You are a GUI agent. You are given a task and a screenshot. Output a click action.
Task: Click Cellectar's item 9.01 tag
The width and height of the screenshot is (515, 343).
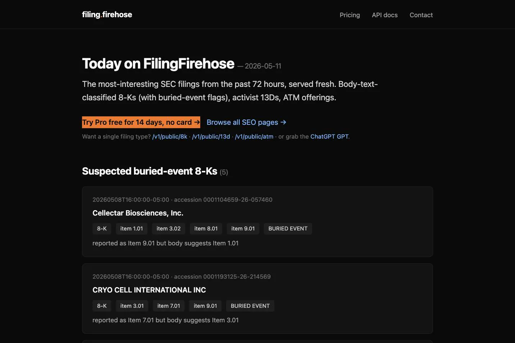point(243,229)
